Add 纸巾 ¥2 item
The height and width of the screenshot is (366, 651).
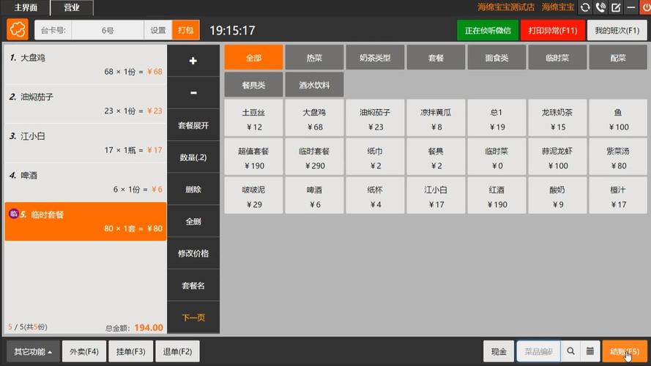[375, 157]
